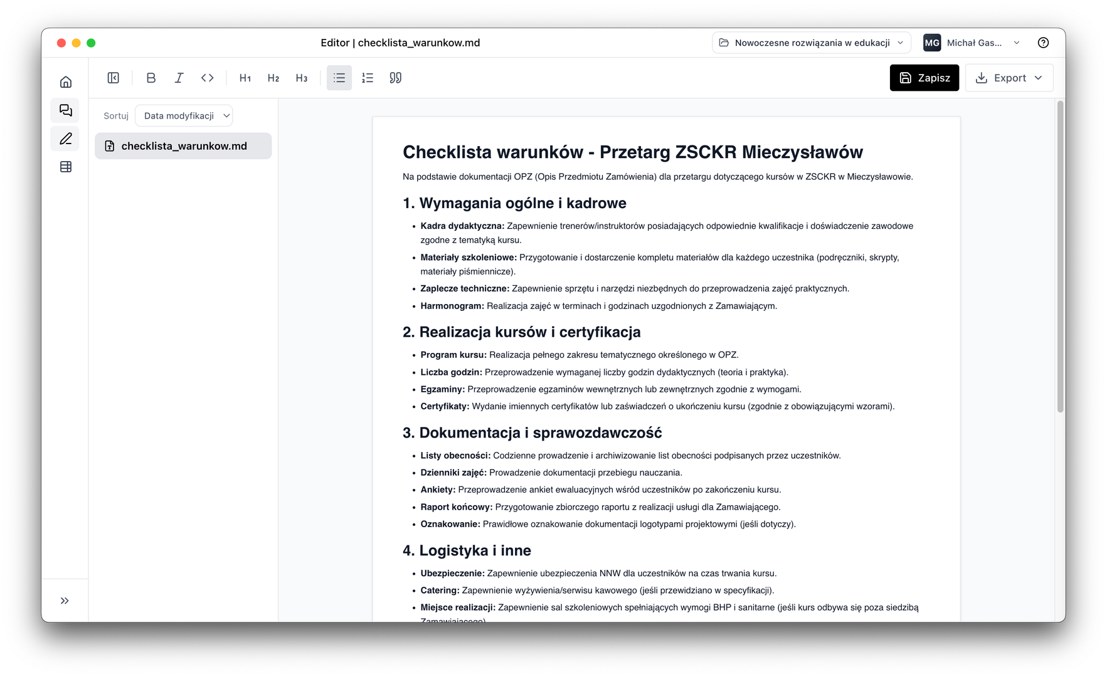Open the table view icon in the sidebar

[65, 166]
